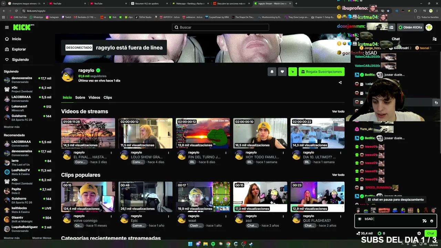Screen dimensions: 441x248
Task: Click the 61,6 mil seguidores text
Action: click(92, 76)
